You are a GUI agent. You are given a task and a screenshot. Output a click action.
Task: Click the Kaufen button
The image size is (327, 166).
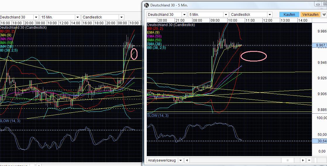(289, 14)
